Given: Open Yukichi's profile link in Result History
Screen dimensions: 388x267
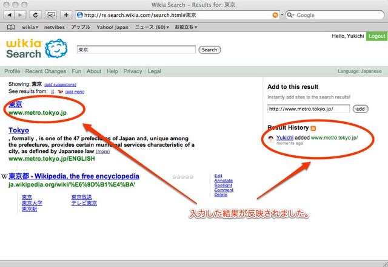Looking at the screenshot, I should (x=285, y=138).
